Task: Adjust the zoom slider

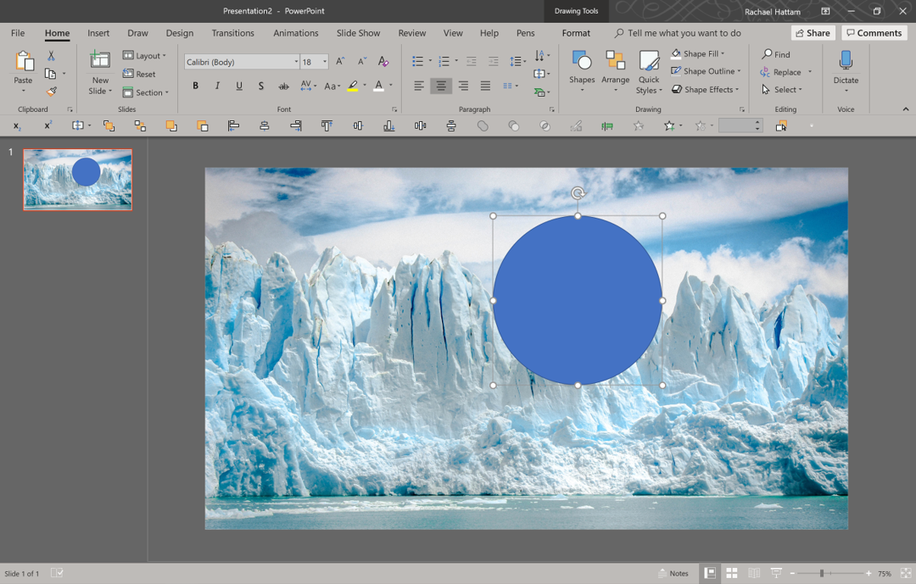Action: (823, 572)
